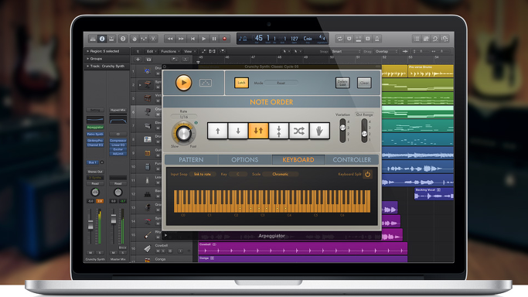This screenshot has height=297, width=528.
Task: Switch to the OPTIONS tab
Action: click(245, 159)
